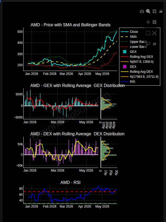
Task: Click 'Feb 2026' label under the RSI chart
Action: (x=50, y=206)
